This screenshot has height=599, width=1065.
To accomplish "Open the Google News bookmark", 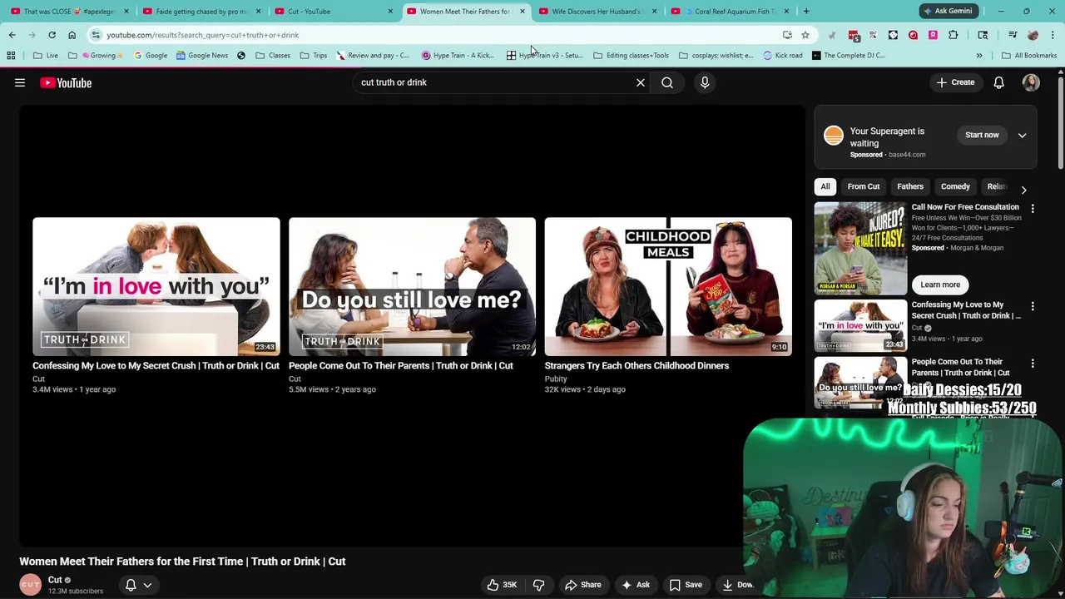I will point(202,56).
